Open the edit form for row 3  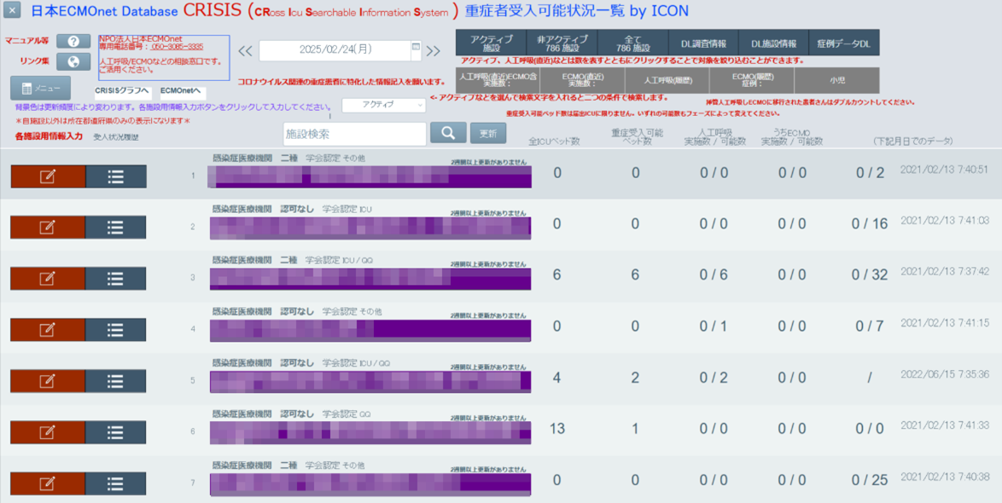click(48, 278)
